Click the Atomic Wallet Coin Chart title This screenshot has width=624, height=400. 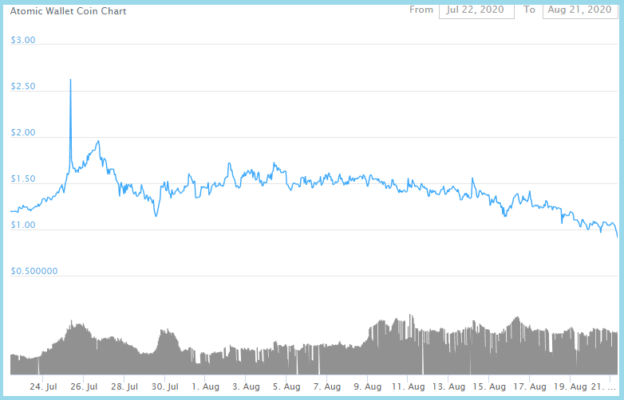click(x=68, y=11)
